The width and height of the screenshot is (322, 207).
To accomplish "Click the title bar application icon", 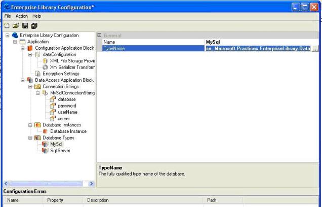I will [7, 7].
